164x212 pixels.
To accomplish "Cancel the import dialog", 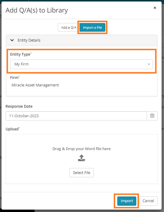I will click(x=148, y=201).
